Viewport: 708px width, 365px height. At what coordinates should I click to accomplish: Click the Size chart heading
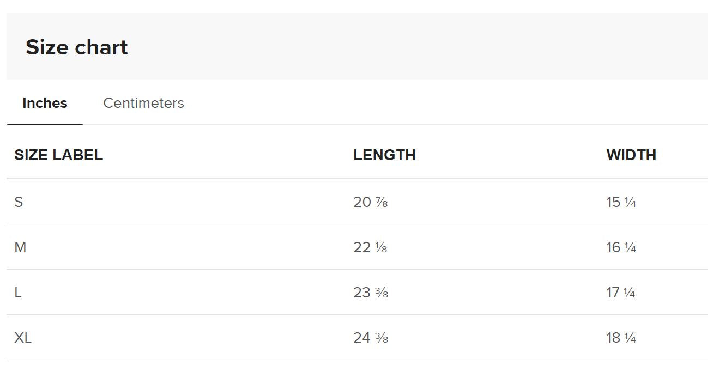click(77, 47)
